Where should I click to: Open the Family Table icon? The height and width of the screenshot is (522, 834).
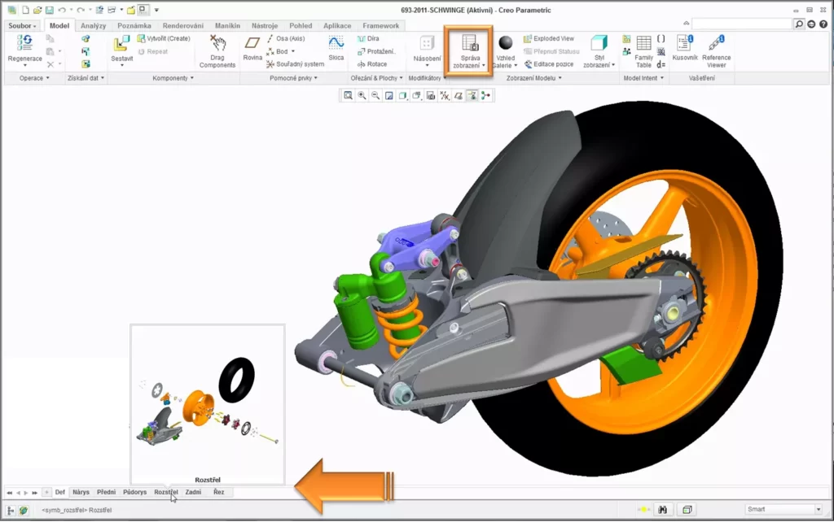tap(643, 51)
